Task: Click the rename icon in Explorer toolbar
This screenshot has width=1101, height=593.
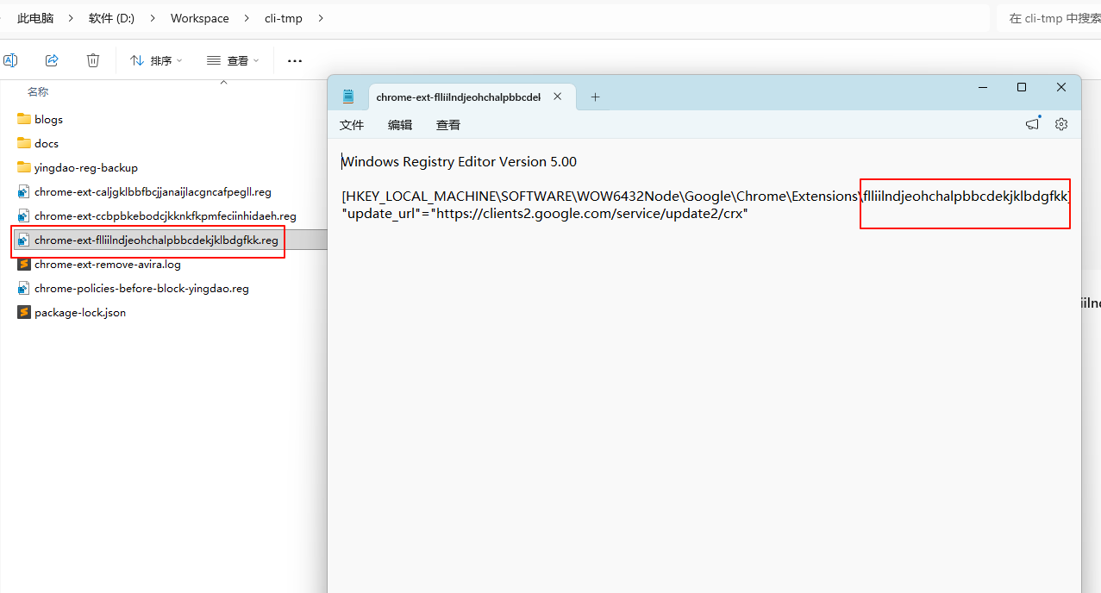Action: 10,60
